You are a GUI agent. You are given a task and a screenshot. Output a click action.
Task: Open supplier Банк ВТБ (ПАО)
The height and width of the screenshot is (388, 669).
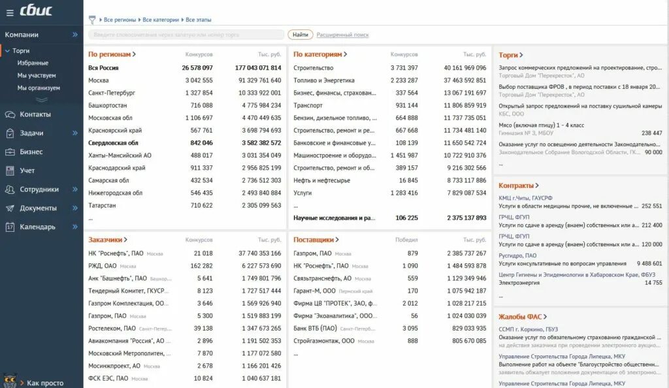pos(315,329)
